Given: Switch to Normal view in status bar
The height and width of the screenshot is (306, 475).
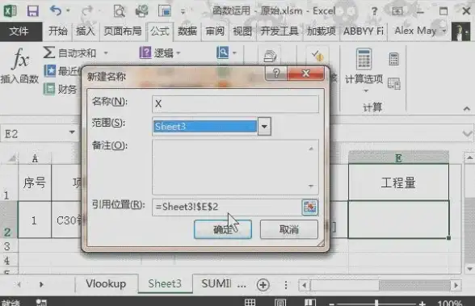Looking at the screenshot, I should point(250,303).
